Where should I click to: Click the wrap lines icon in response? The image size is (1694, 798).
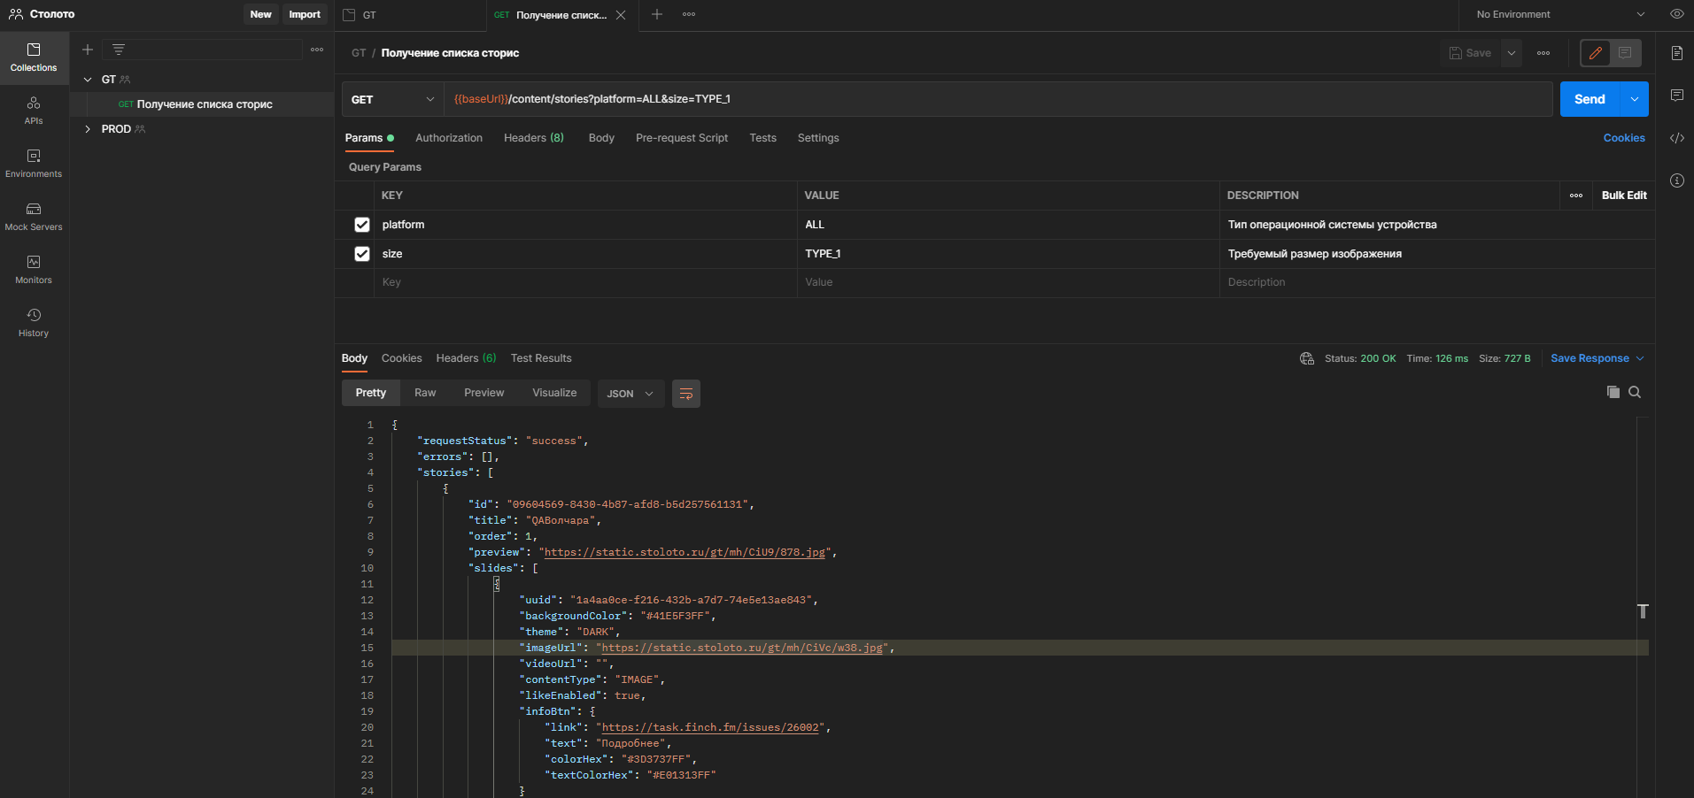click(685, 394)
